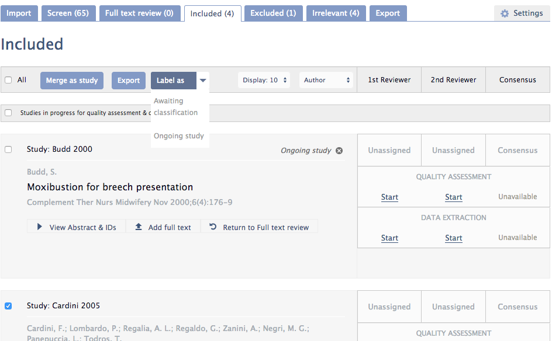Open the Display count dropdown
The width and height of the screenshot is (552, 341).
pyautogui.click(x=264, y=79)
